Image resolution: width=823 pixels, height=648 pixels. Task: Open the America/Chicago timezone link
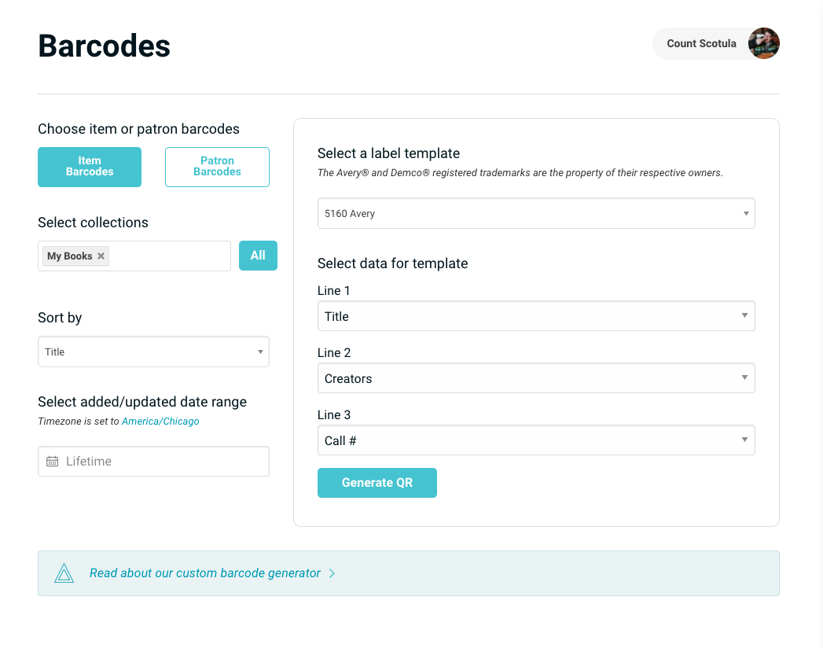point(160,422)
